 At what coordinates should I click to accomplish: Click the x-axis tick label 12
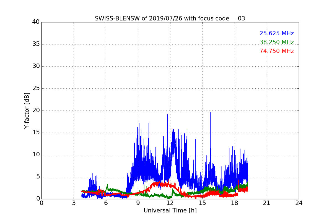(x=170, y=203)
